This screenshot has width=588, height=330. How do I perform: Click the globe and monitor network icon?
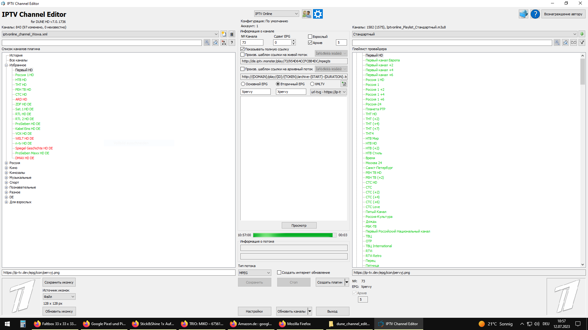(x=523, y=14)
